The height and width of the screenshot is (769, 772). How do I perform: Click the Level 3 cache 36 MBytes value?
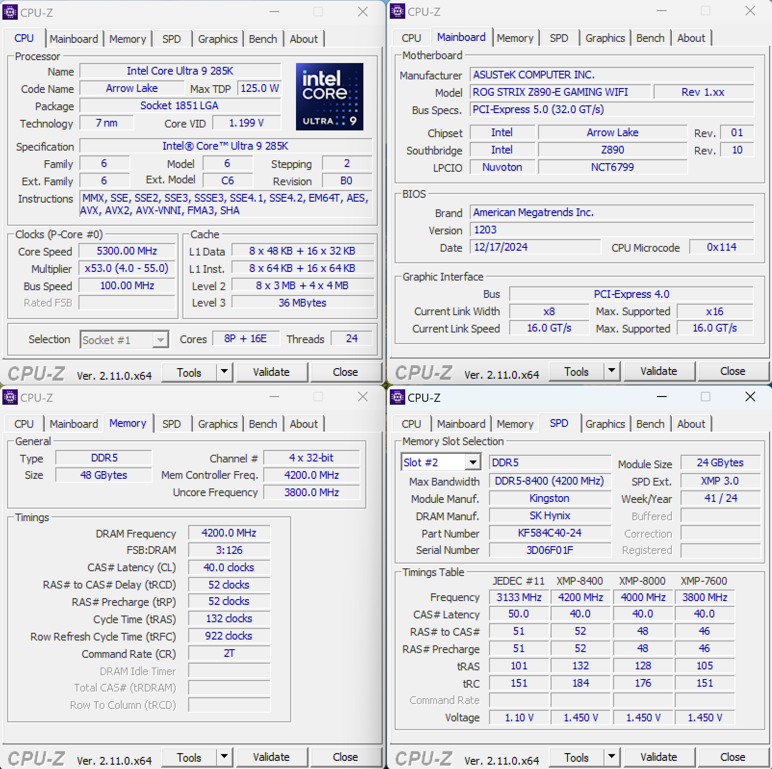pos(303,303)
